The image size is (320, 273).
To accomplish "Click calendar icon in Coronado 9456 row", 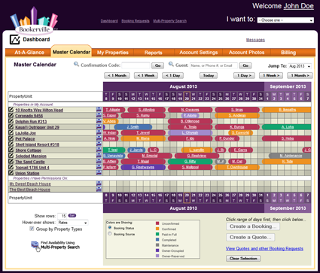I will (99, 115).
